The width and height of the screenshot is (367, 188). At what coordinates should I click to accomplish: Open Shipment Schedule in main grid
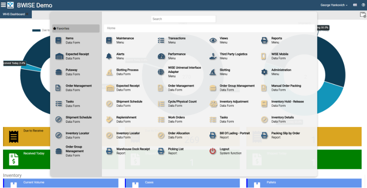point(124,104)
